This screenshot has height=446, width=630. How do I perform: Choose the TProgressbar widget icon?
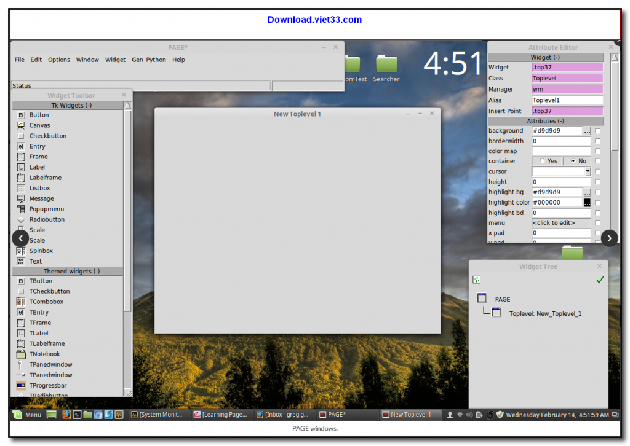[x=21, y=385]
